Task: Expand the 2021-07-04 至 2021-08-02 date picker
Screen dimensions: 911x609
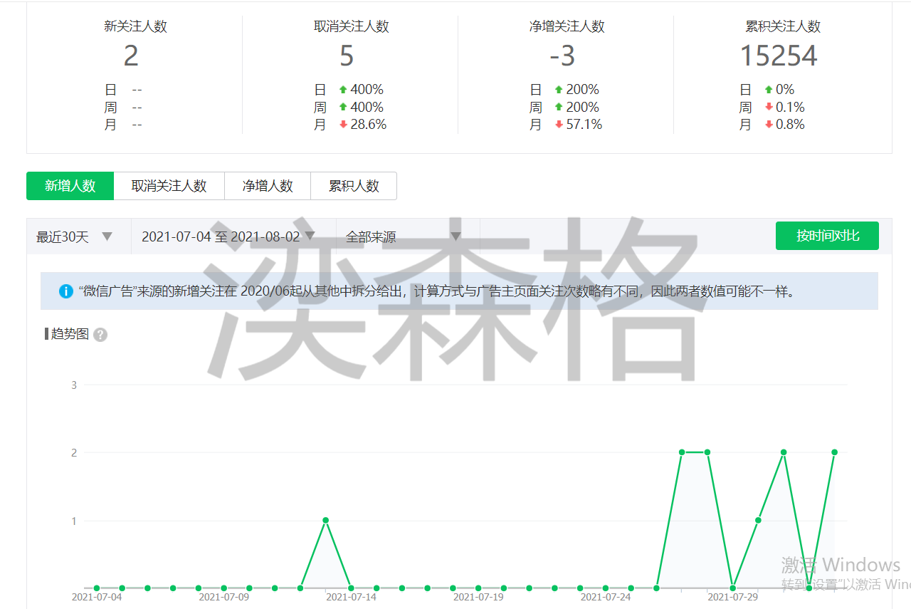Action: 228,236
